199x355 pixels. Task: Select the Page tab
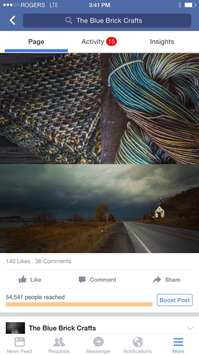point(36,42)
